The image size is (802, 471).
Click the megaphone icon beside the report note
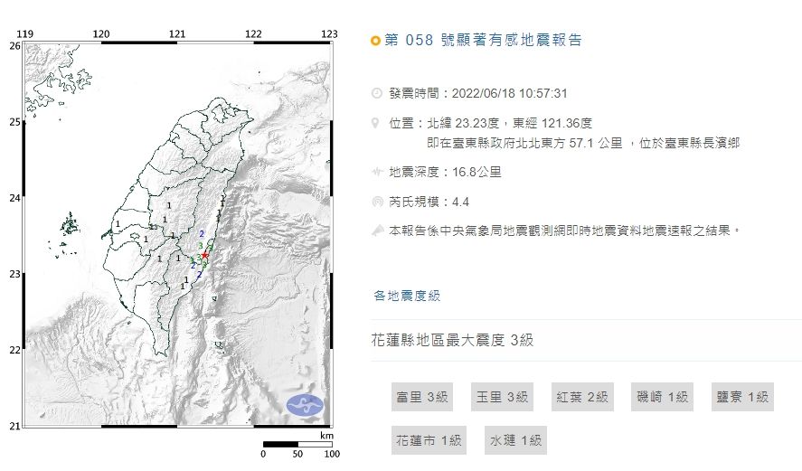(x=377, y=231)
